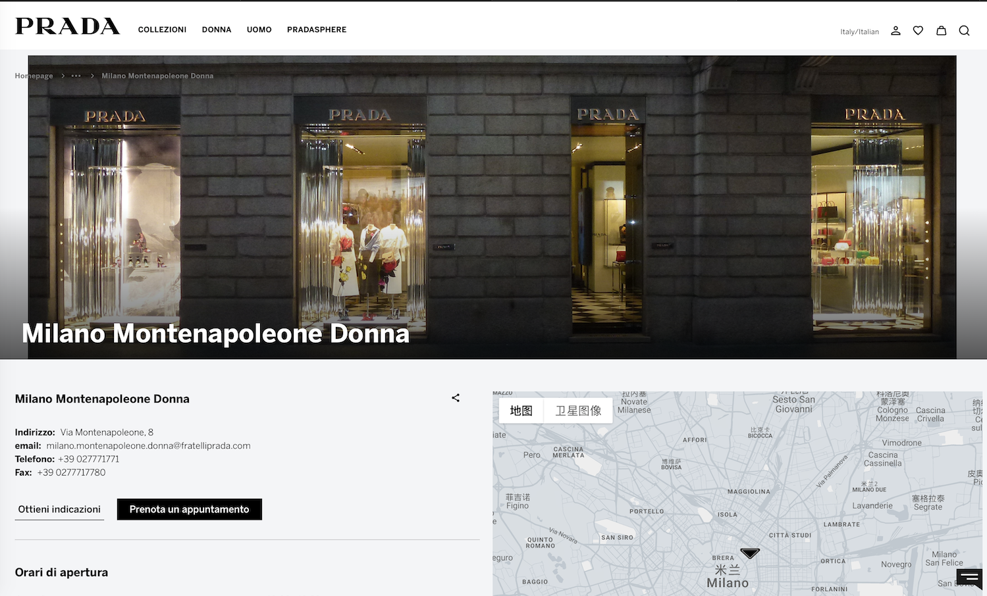Viewport: 987px width, 596px height.
Task: Click Ottieni indicazioni link
Action: [x=59, y=509]
